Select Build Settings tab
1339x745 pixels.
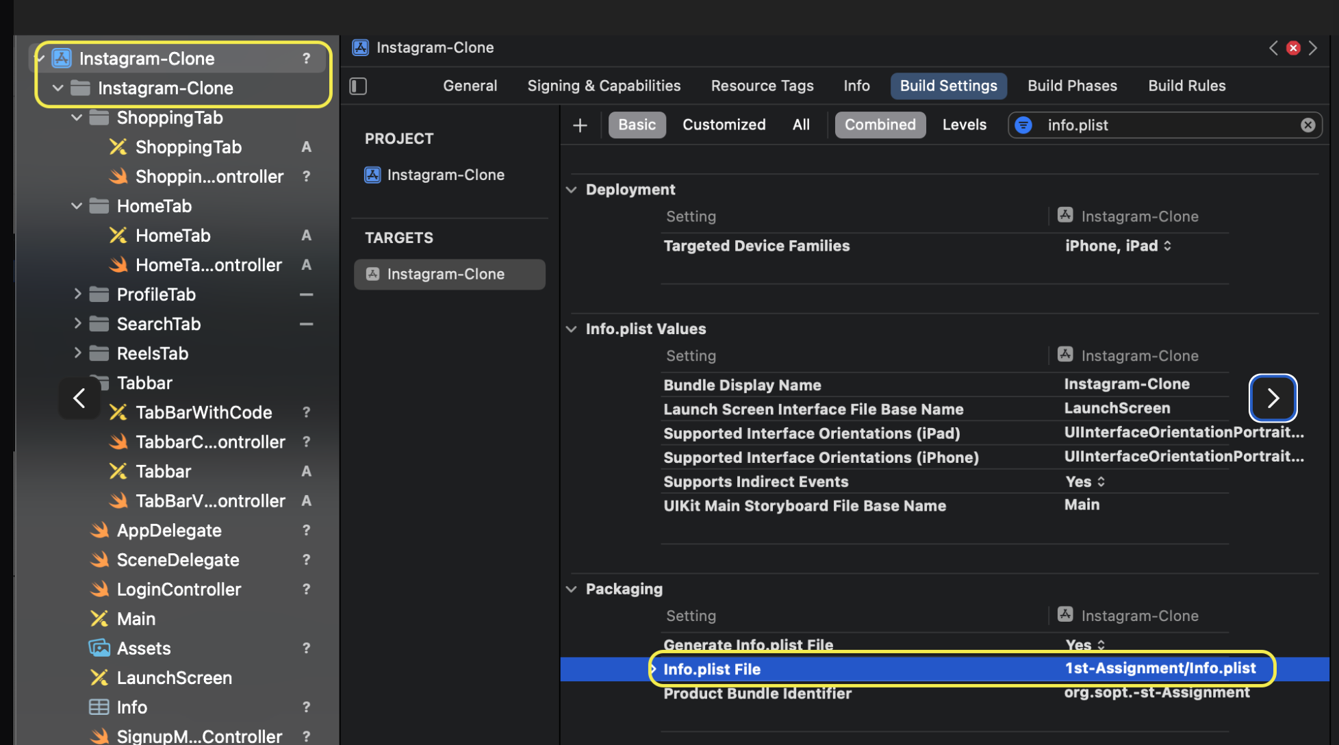(x=948, y=86)
